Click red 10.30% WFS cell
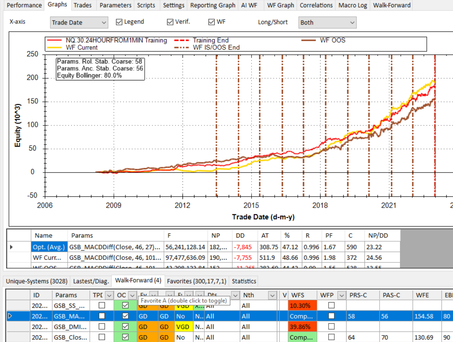 pyautogui.click(x=302, y=305)
